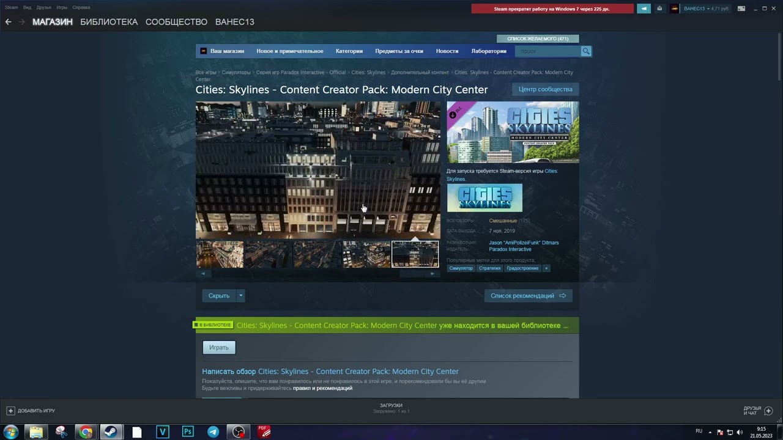
Task: Click the Все игры breadcrumb
Action: coord(206,73)
